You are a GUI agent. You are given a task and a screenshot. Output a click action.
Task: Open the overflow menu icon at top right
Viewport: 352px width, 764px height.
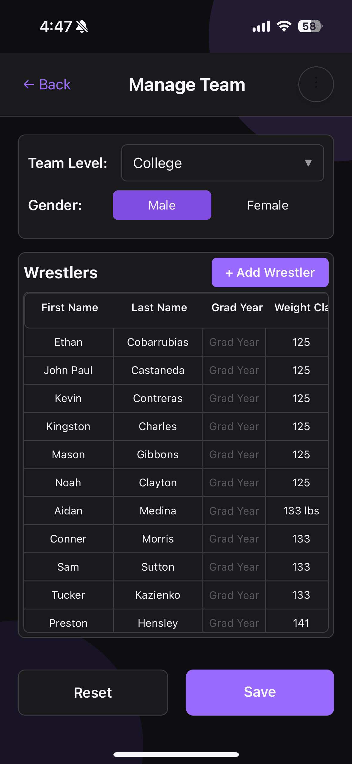[316, 84]
